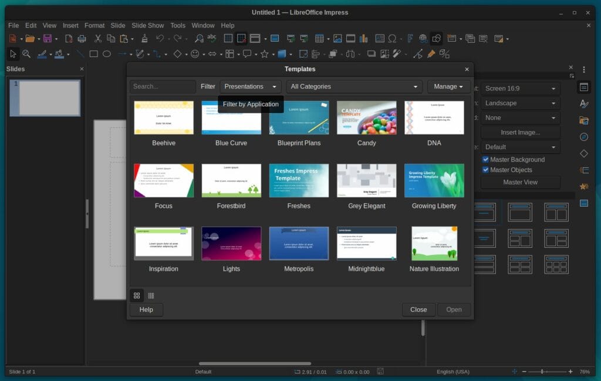Uncheck the Master Background checkbox

pyautogui.click(x=486, y=159)
